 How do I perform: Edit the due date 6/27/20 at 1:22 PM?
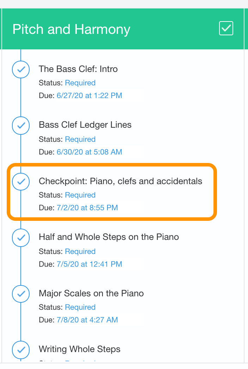(89, 96)
